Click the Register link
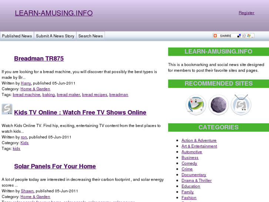Image resolution: width=269 pixels, height=202 pixels. click(x=246, y=13)
